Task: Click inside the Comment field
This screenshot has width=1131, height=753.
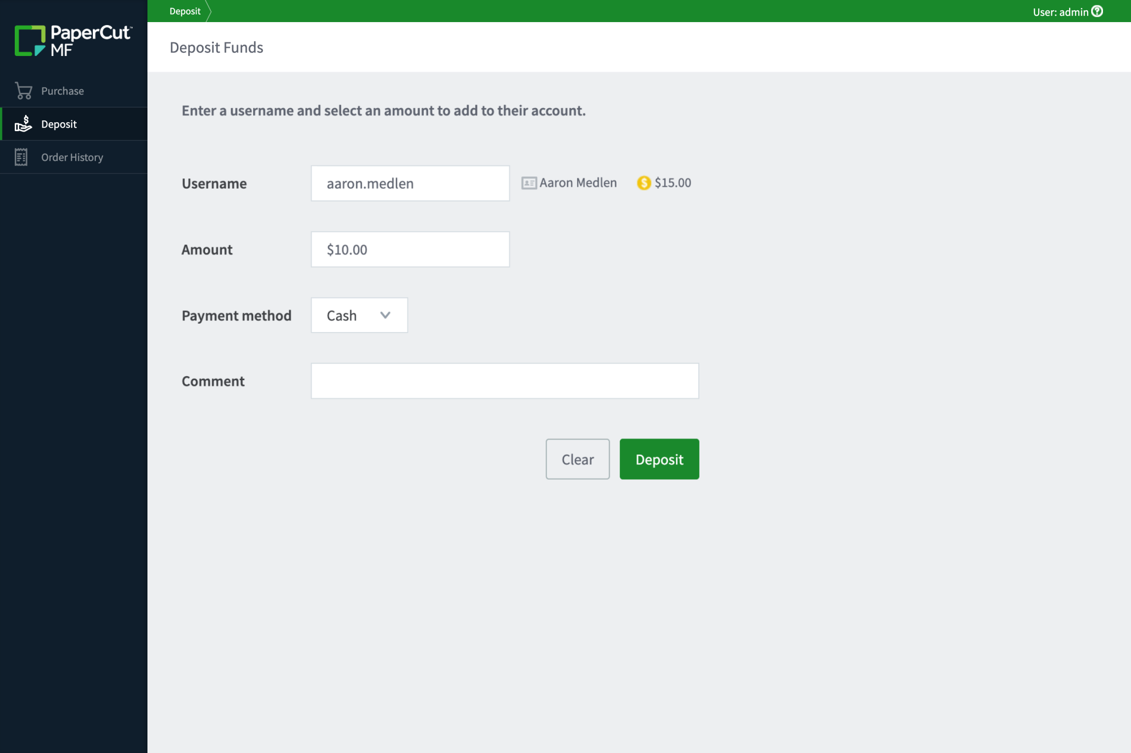Action: [x=504, y=380]
